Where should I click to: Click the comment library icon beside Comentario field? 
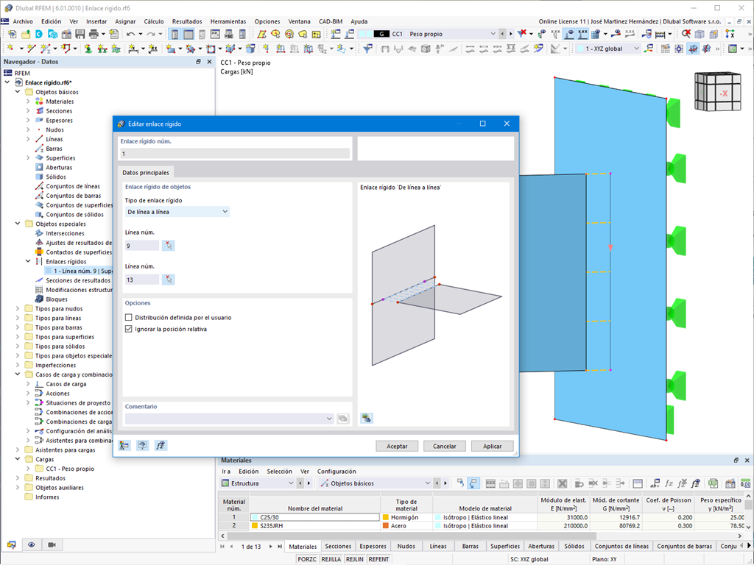343,419
